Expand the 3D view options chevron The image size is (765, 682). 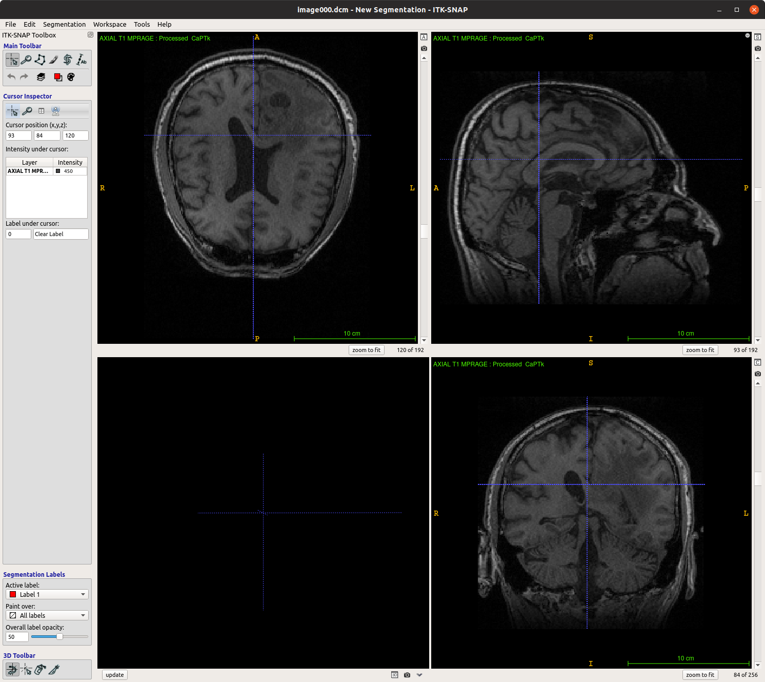click(x=419, y=675)
